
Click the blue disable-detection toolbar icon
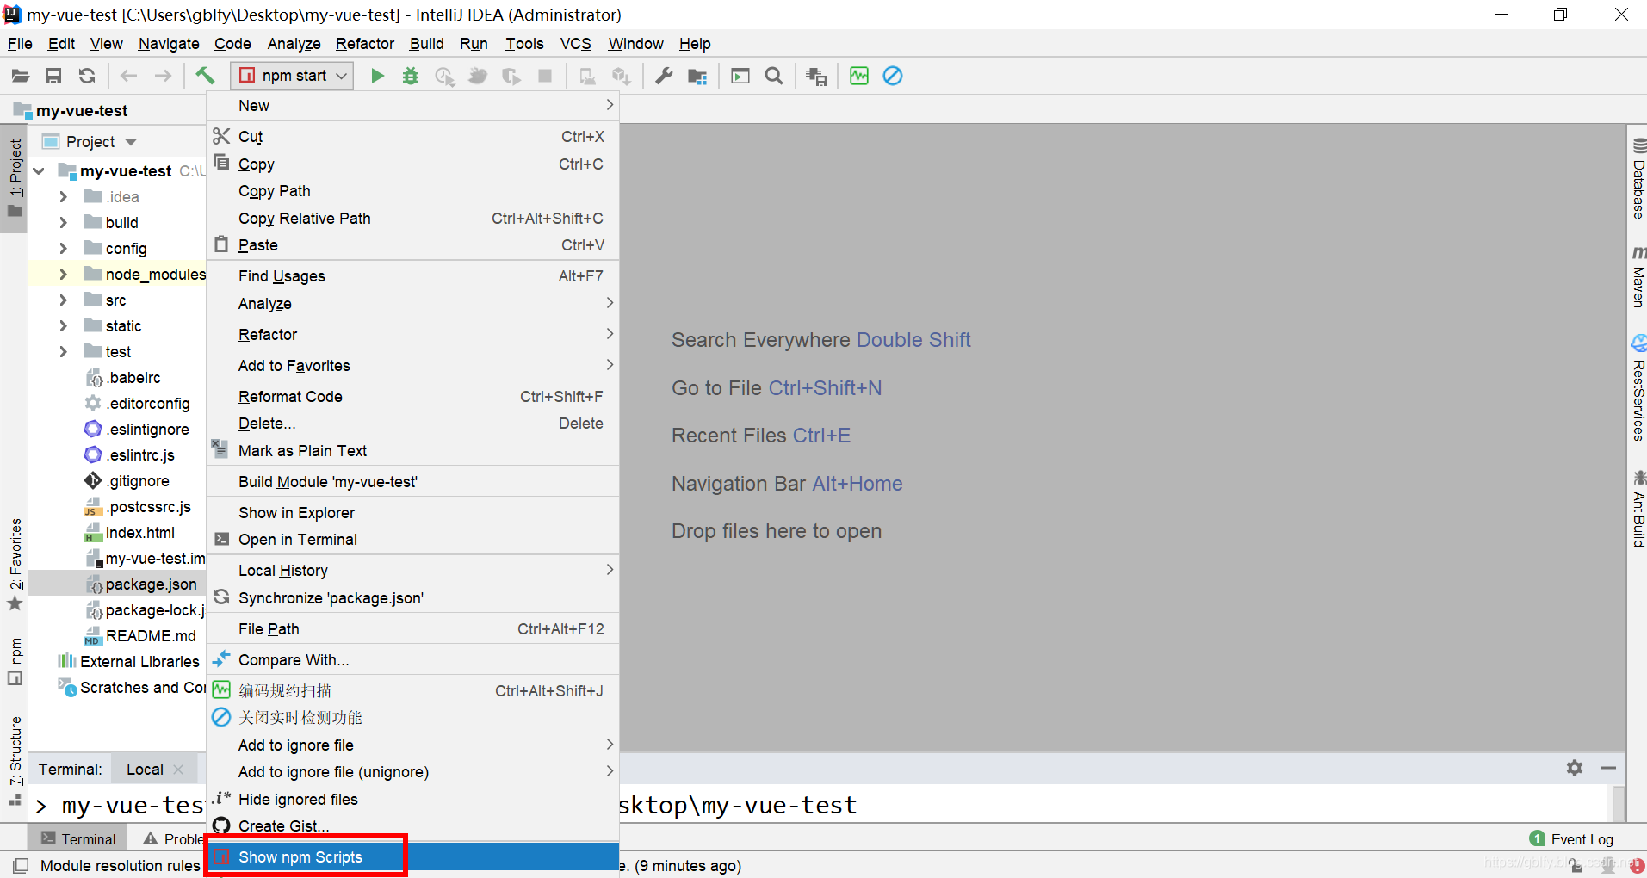pyautogui.click(x=893, y=76)
